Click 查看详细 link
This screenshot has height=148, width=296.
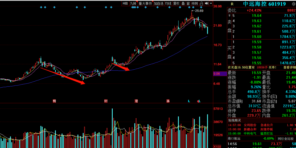click(x=289, y=67)
